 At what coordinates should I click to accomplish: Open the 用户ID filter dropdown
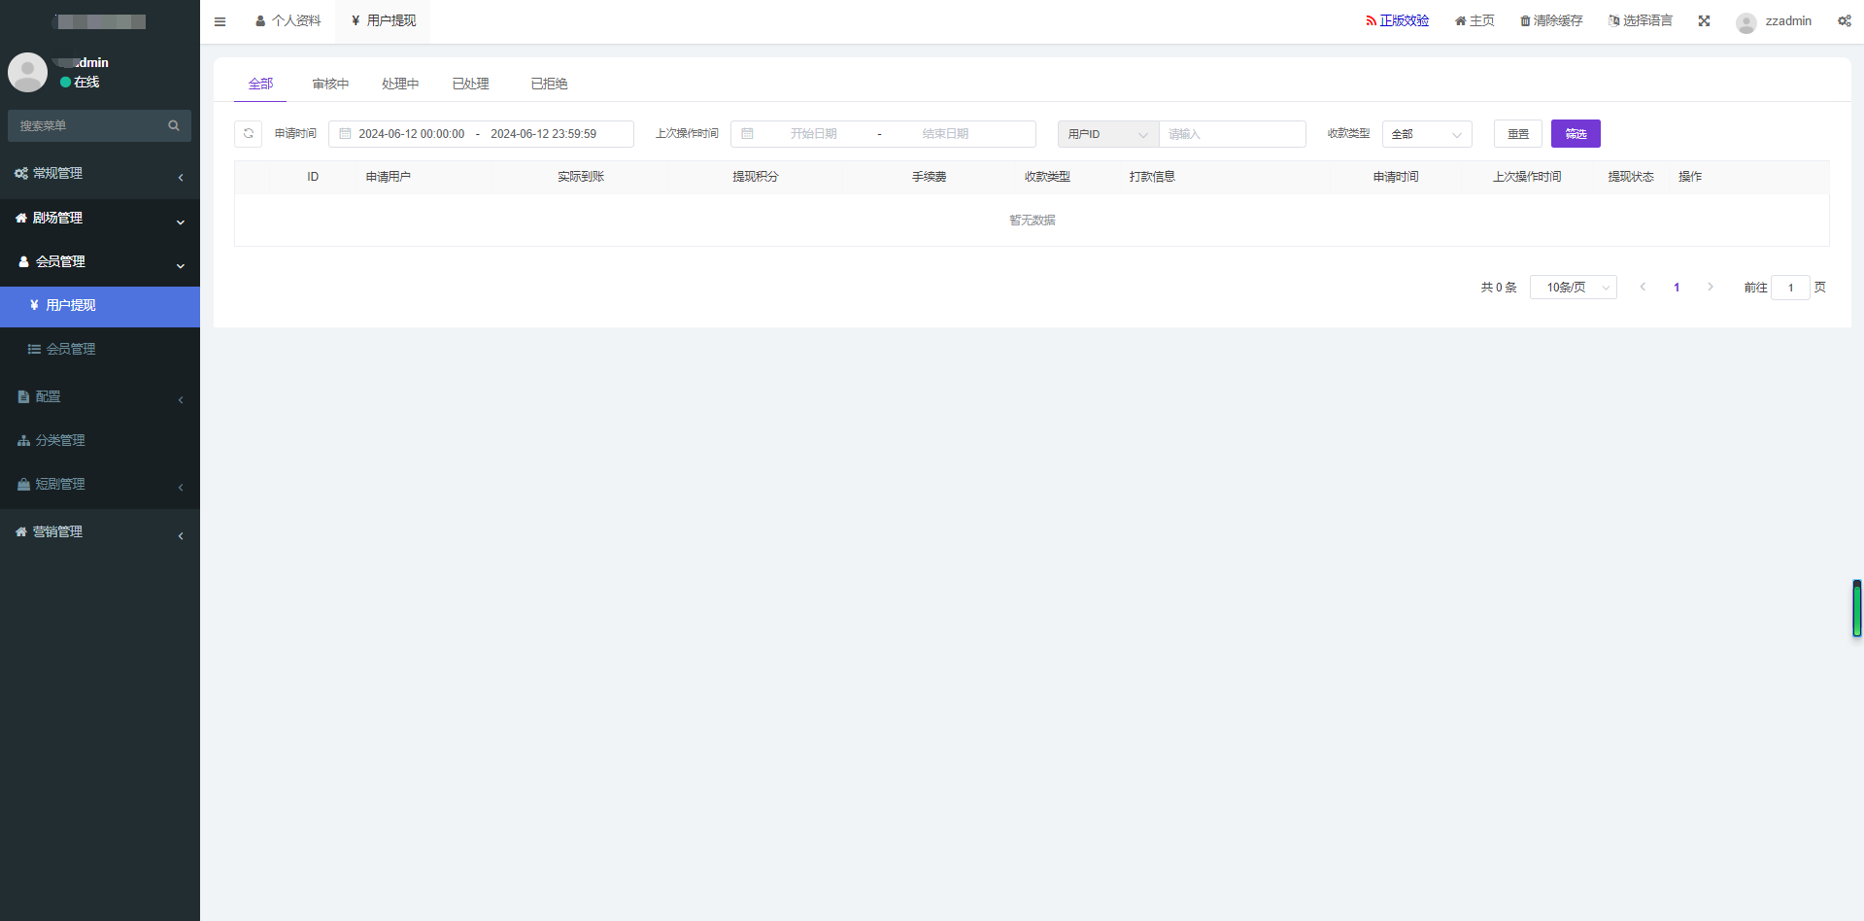[x=1107, y=134]
